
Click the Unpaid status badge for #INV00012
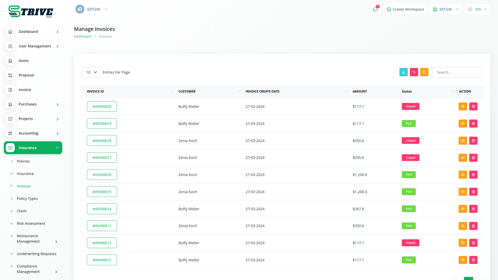[x=410, y=243]
